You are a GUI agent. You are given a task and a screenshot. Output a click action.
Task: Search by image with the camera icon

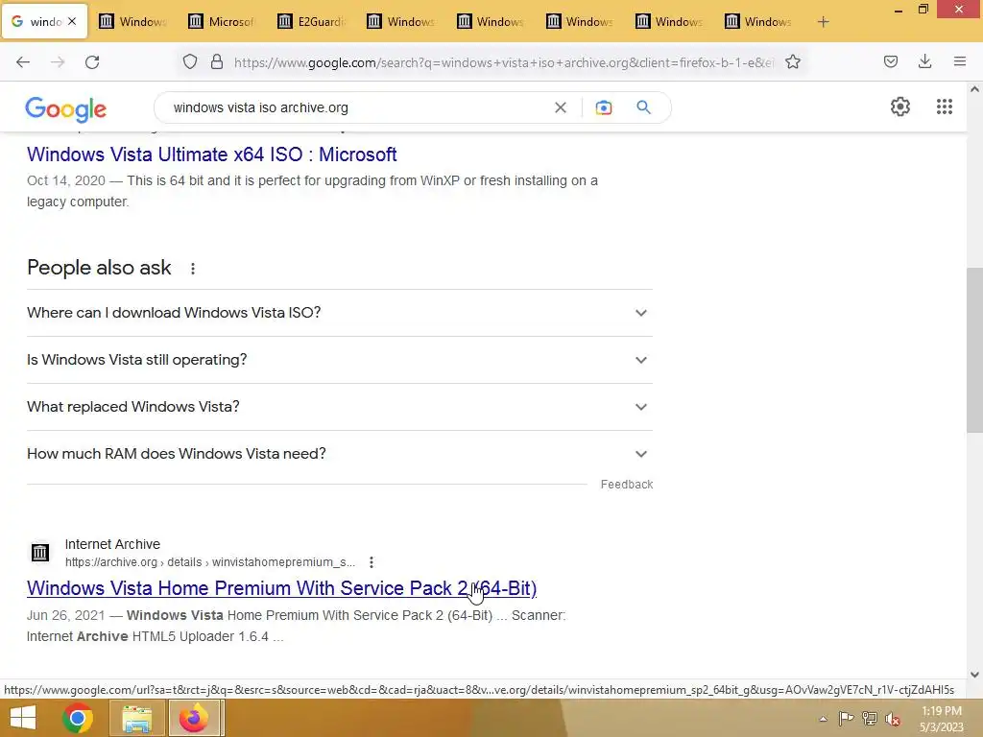(604, 107)
